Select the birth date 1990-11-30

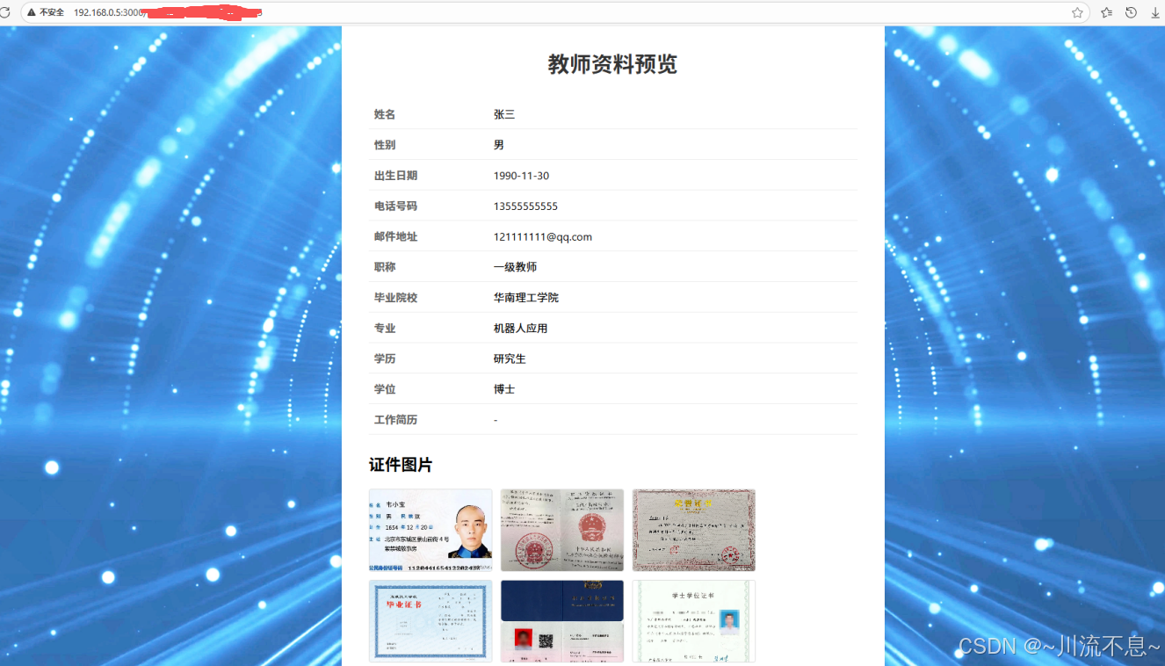[521, 176]
